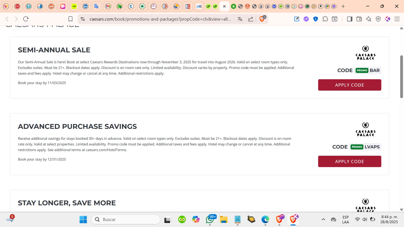This screenshot has height=227, width=404.
Task: Switch to the yellow arrow pinned tab
Action: tap(74, 6)
